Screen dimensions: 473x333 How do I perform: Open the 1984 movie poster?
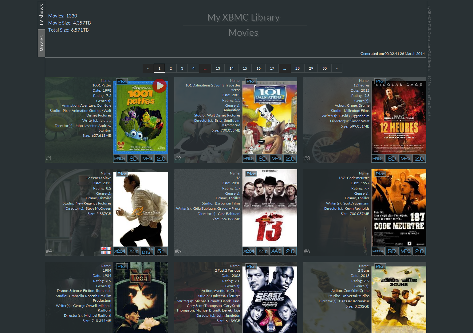point(141,297)
